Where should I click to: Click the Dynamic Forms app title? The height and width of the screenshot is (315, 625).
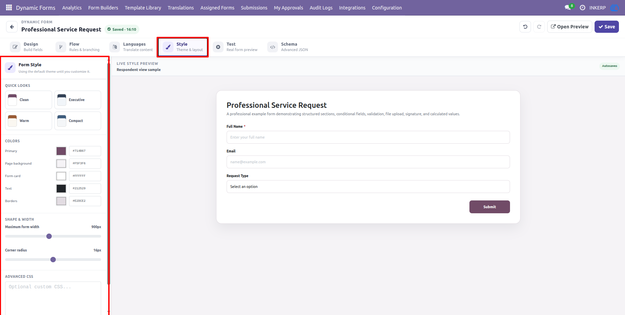[x=36, y=7]
